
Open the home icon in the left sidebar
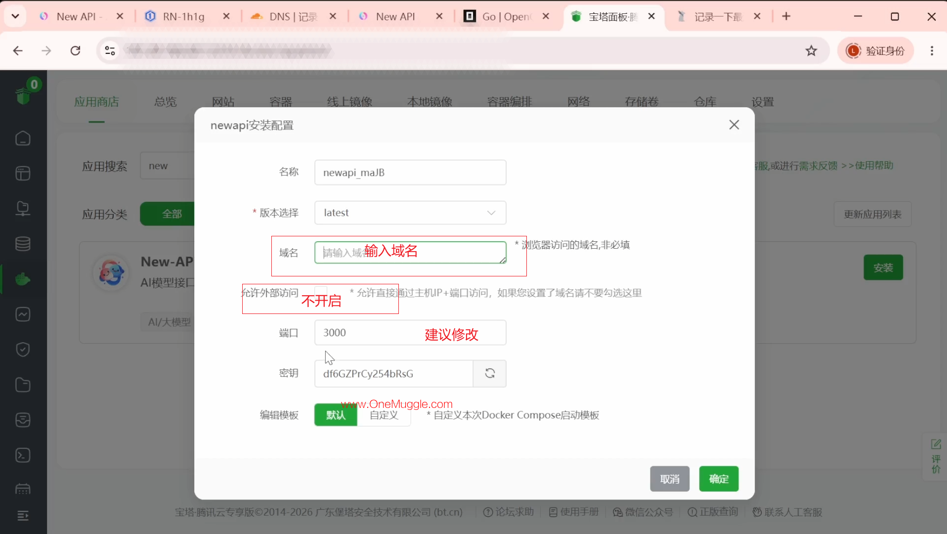coord(23,138)
